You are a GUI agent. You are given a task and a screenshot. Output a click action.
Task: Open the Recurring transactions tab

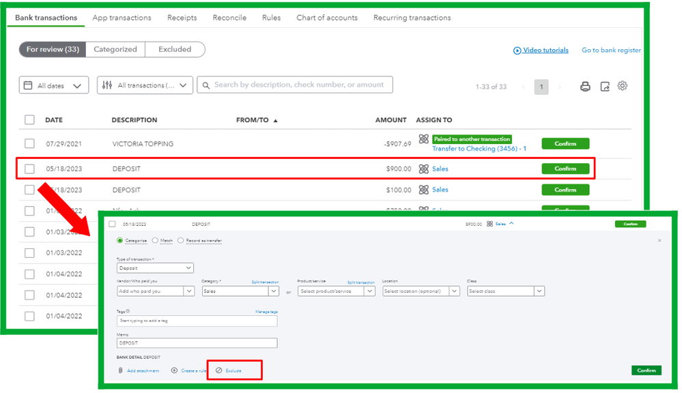tap(412, 18)
